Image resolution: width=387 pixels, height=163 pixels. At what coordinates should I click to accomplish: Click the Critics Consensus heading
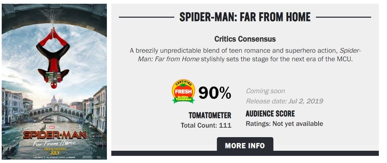point(245,39)
